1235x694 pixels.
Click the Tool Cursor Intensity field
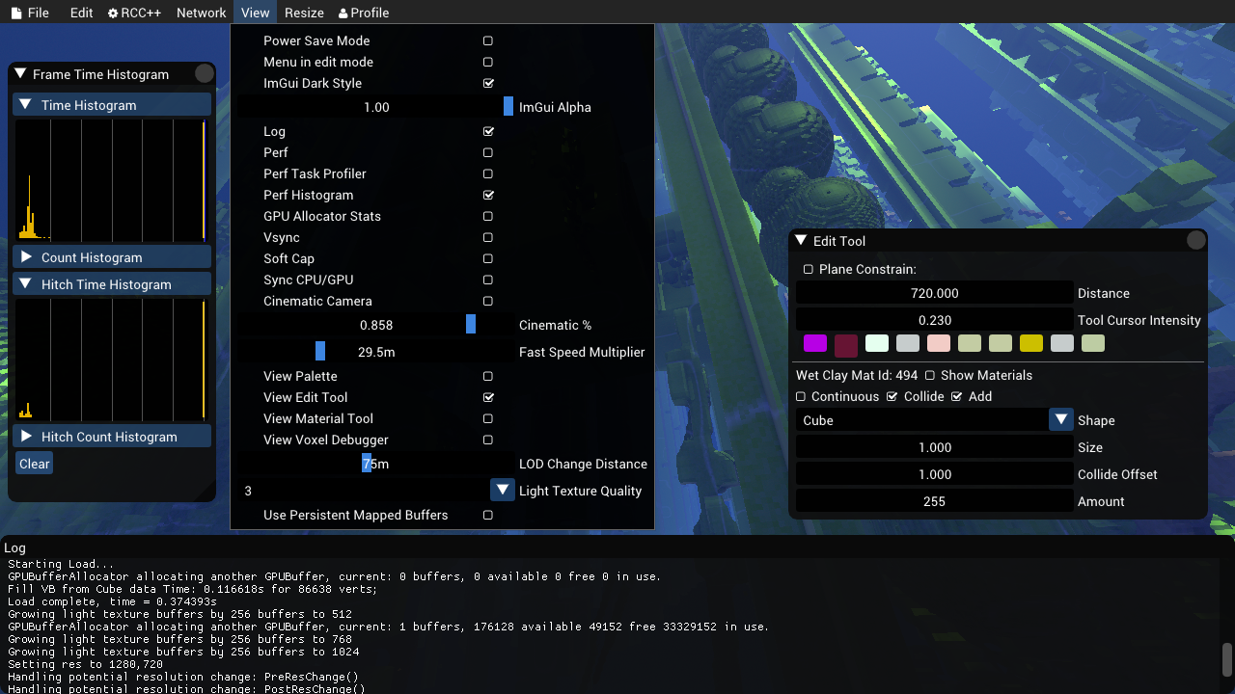point(935,320)
